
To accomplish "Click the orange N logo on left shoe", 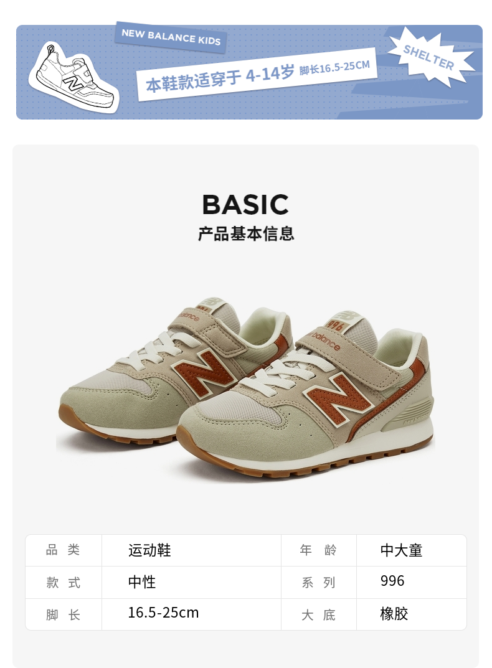I will click(203, 371).
